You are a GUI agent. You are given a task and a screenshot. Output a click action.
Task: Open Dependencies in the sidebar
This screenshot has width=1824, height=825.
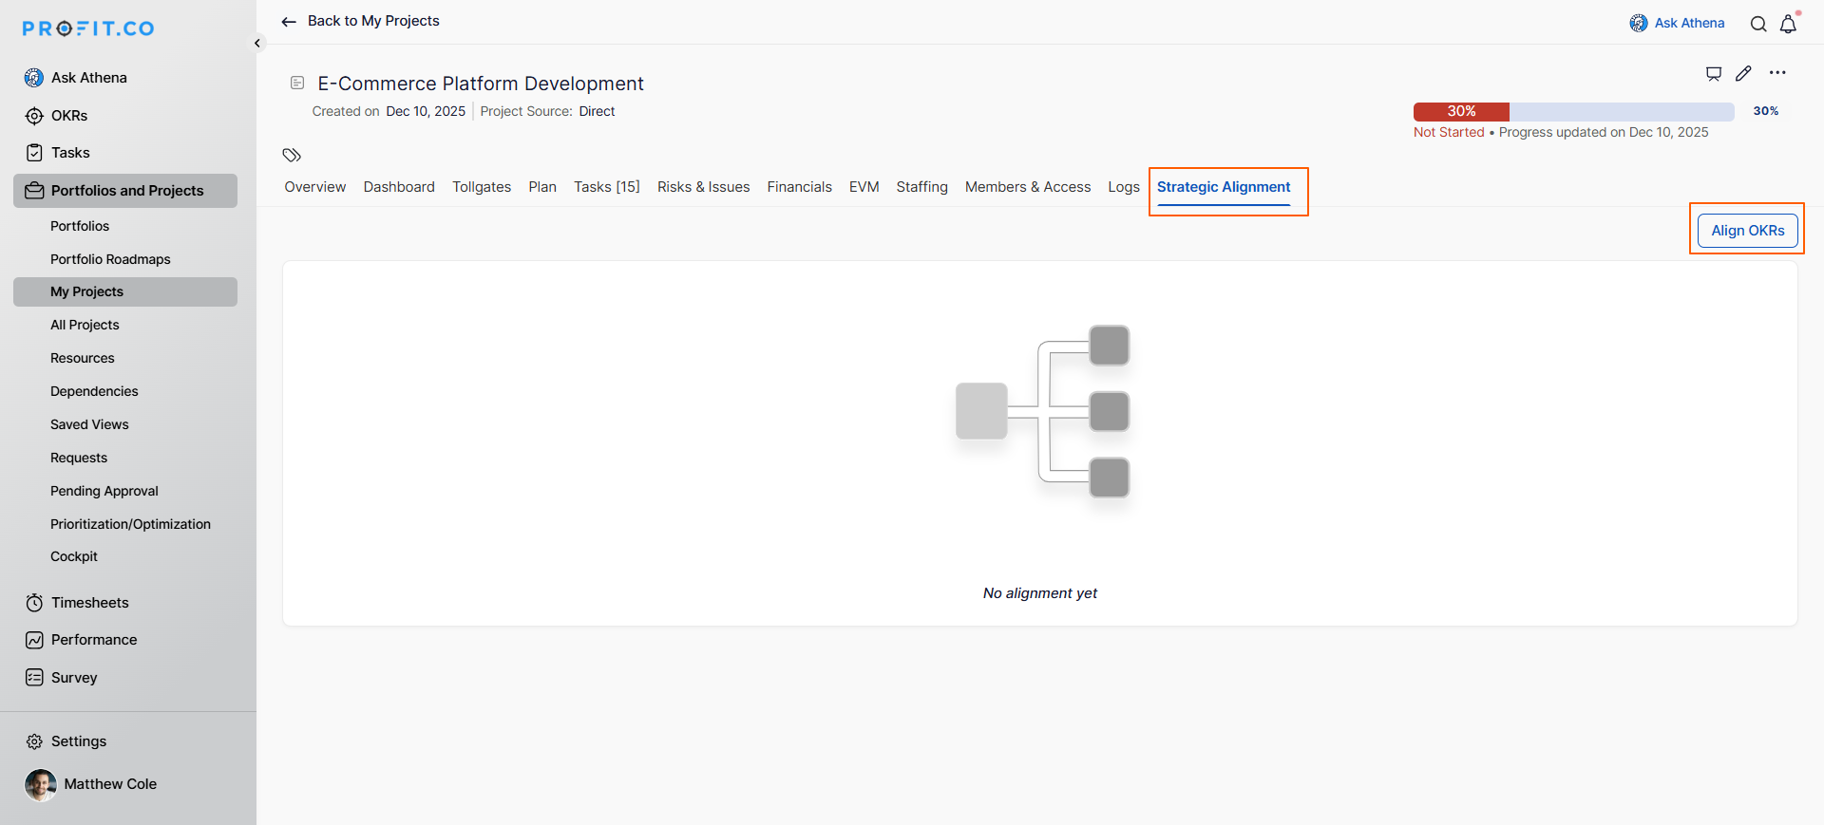click(94, 391)
